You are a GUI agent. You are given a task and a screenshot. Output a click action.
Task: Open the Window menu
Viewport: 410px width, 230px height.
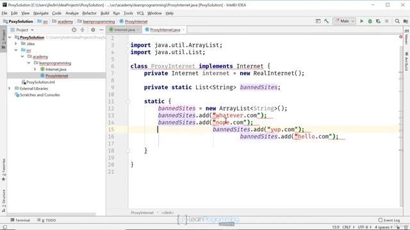coord(154,13)
